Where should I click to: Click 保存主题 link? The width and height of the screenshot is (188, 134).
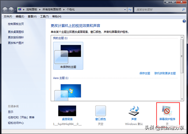point(145,73)
